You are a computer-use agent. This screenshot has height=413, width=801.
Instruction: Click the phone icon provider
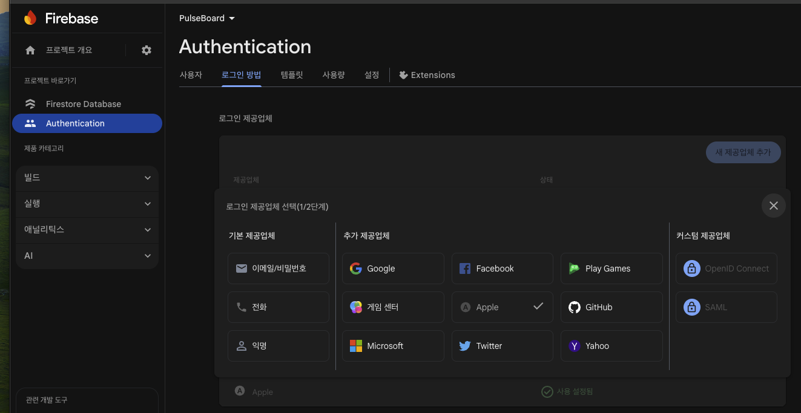[x=242, y=307]
